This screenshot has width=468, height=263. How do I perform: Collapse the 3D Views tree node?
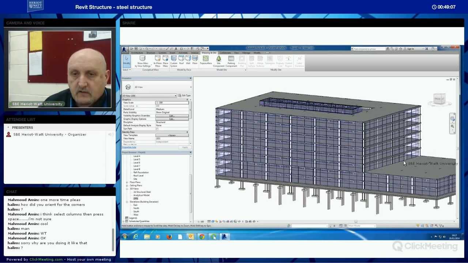click(x=127, y=189)
